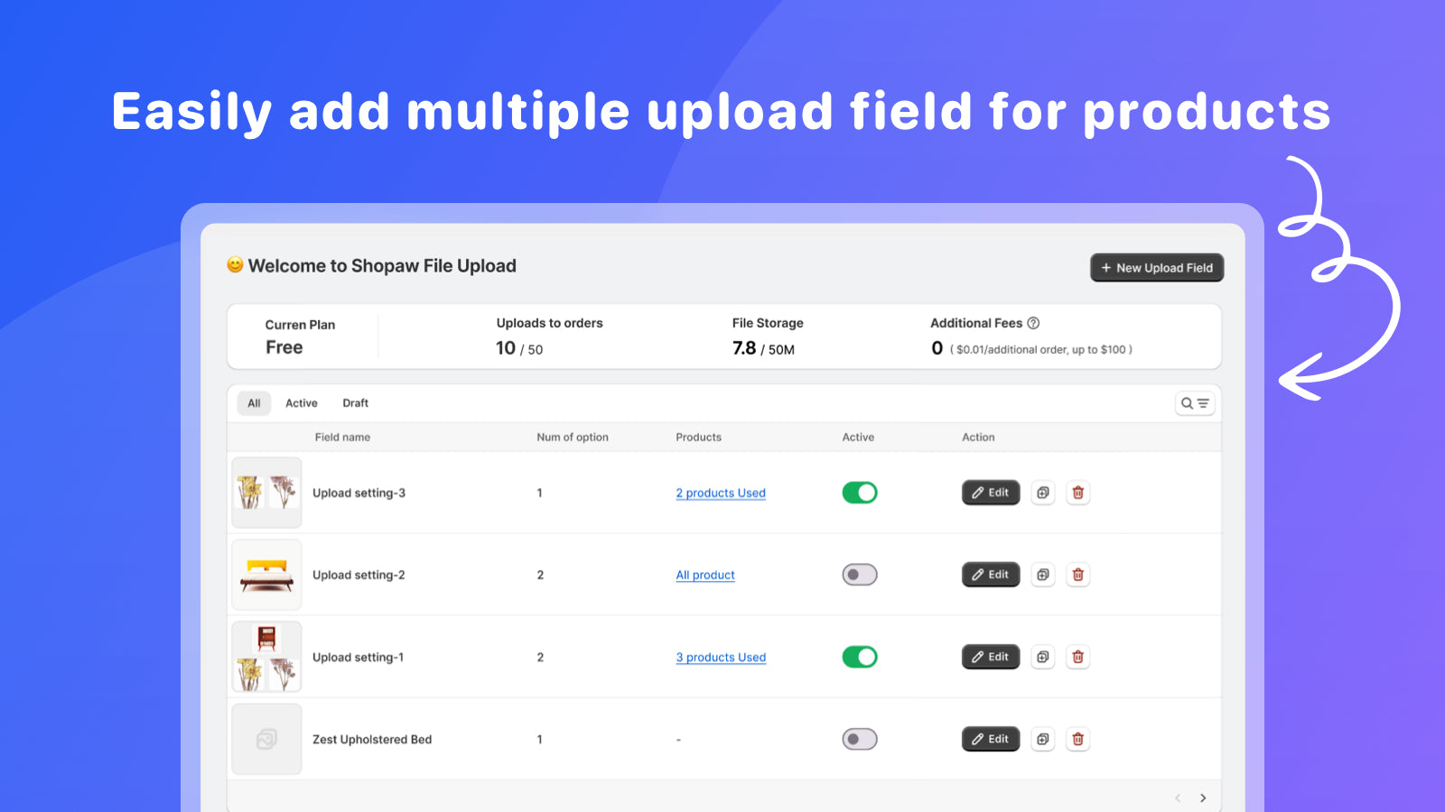Enable the Active toggle for Upload setting-2
Viewport: 1445px width, 812px height.
pyautogui.click(x=859, y=575)
